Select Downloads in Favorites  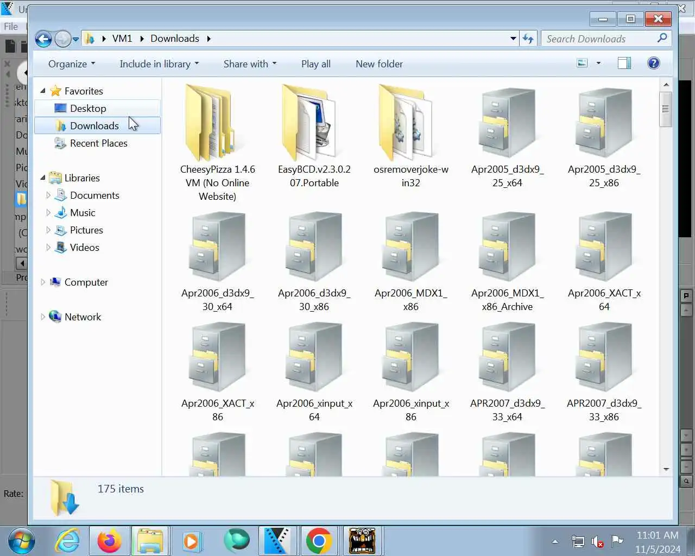coord(97,125)
